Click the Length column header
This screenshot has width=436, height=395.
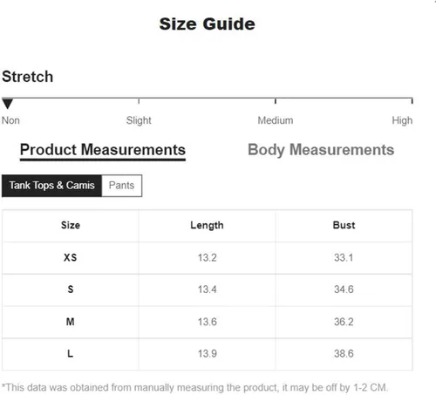pos(207,225)
